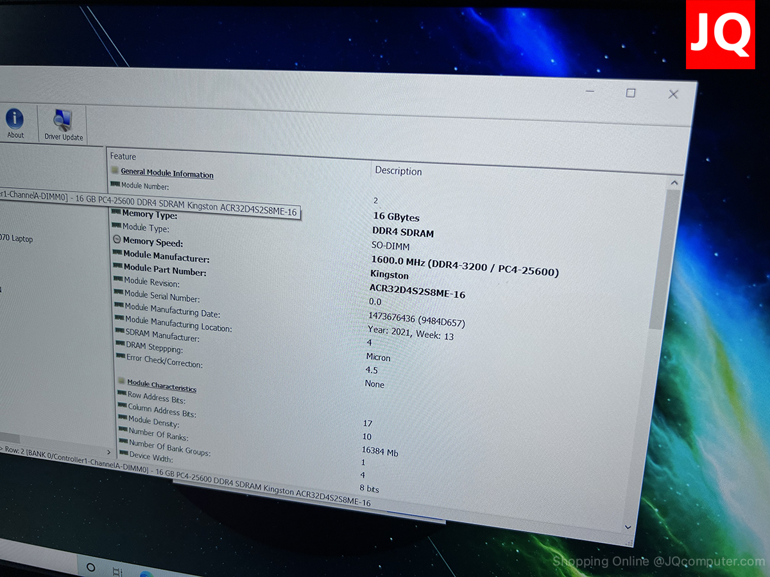Click icon beside General Module Information heading

(x=115, y=171)
